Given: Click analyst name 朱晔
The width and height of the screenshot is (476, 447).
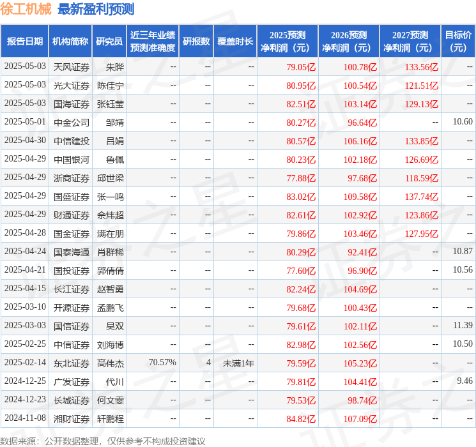Looking at the screenshot, I should click(115, 67).
